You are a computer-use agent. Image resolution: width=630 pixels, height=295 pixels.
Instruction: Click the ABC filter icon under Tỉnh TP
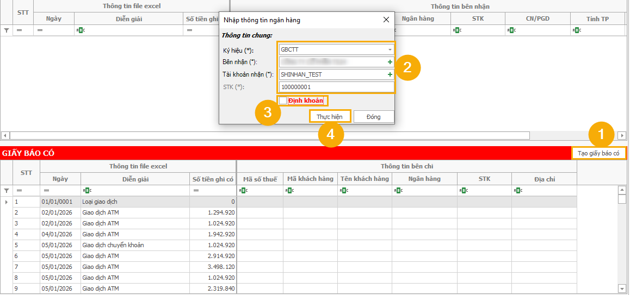(577, 30)
